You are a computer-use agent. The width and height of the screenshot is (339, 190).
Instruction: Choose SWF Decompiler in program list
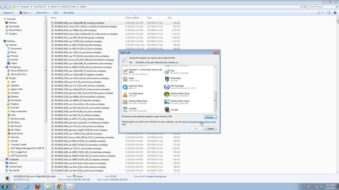(x=180, y=87)
